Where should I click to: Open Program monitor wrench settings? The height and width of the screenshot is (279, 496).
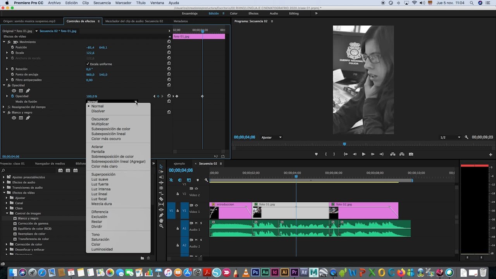467,137
